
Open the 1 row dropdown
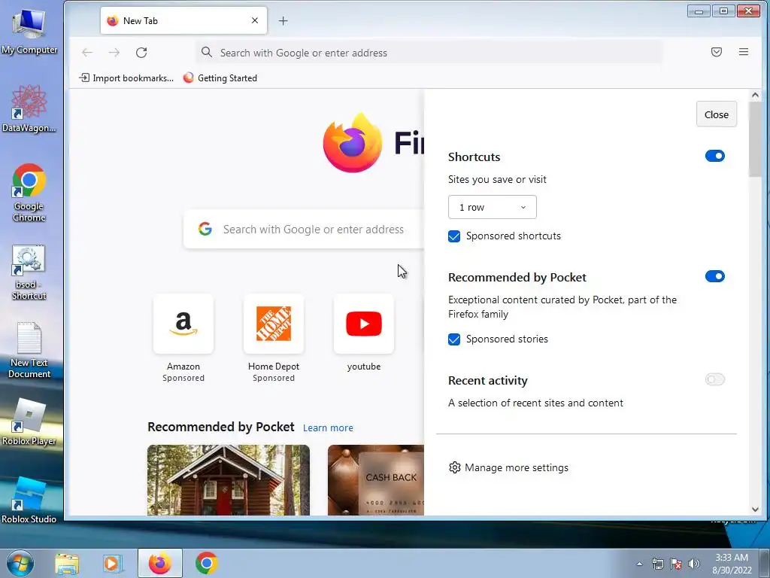coord(492,208)
